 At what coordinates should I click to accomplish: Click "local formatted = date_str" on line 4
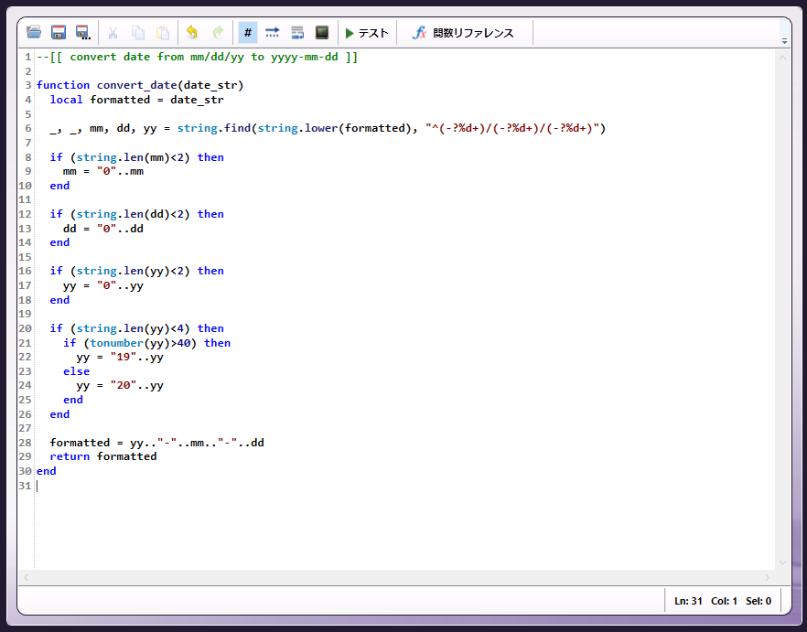(x=137, y=100)
